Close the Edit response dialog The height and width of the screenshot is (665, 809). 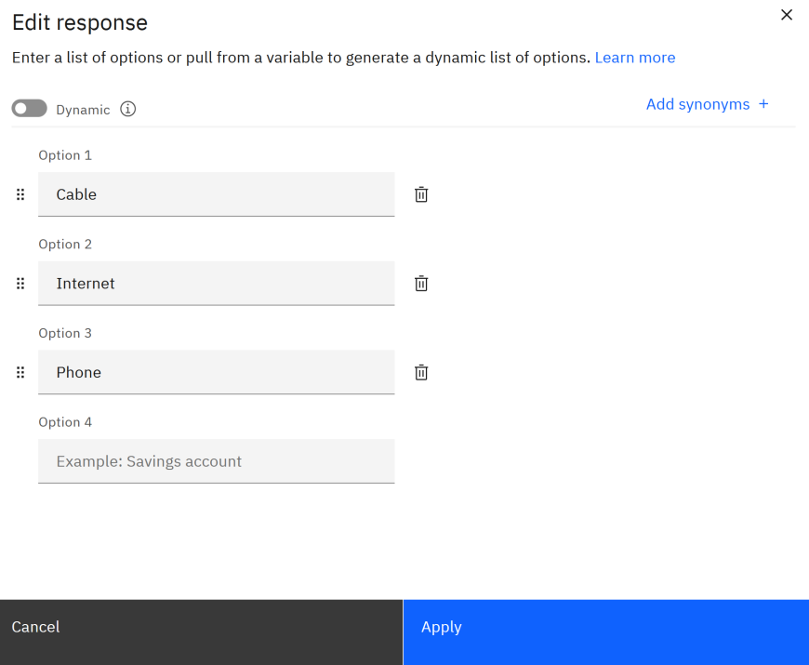tap(787, 15)
